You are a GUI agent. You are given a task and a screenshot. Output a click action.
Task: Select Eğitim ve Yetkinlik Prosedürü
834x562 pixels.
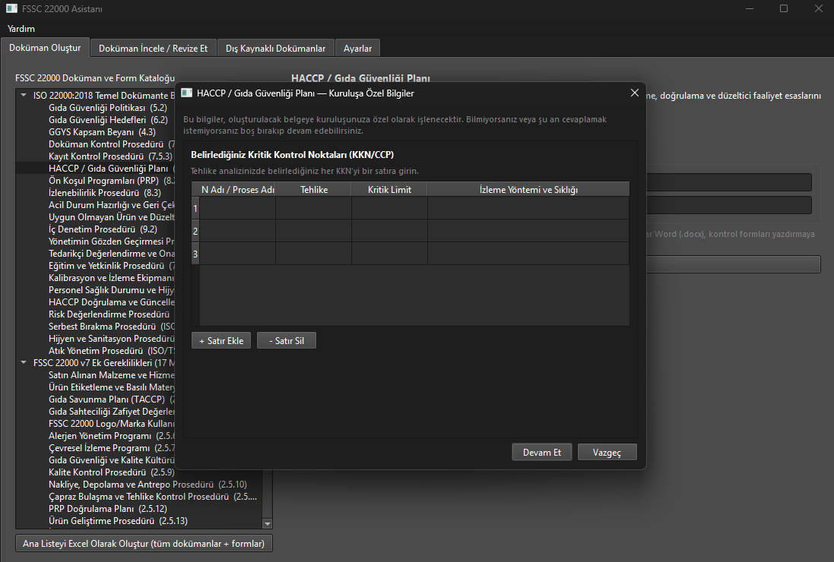point(112,266)
